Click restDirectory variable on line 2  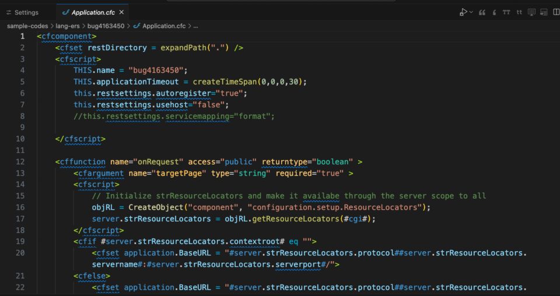pos(117,47)
